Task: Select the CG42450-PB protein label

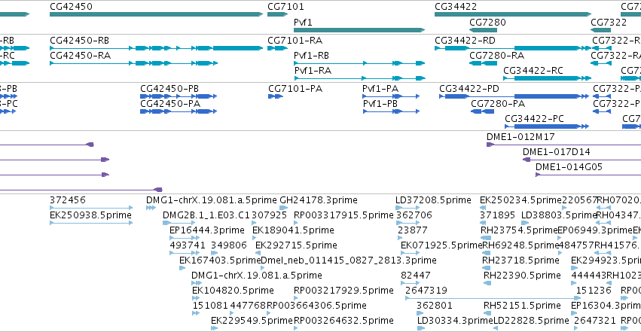Action: coord(169,89)
